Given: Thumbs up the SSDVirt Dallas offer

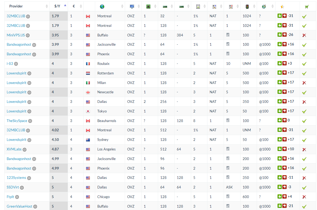Looking at the screenshot, I should coord(280,187).
